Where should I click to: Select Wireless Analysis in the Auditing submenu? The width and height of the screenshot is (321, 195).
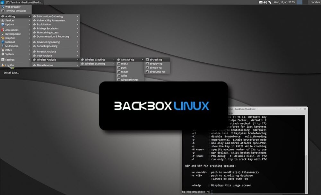tap(56, 60)
